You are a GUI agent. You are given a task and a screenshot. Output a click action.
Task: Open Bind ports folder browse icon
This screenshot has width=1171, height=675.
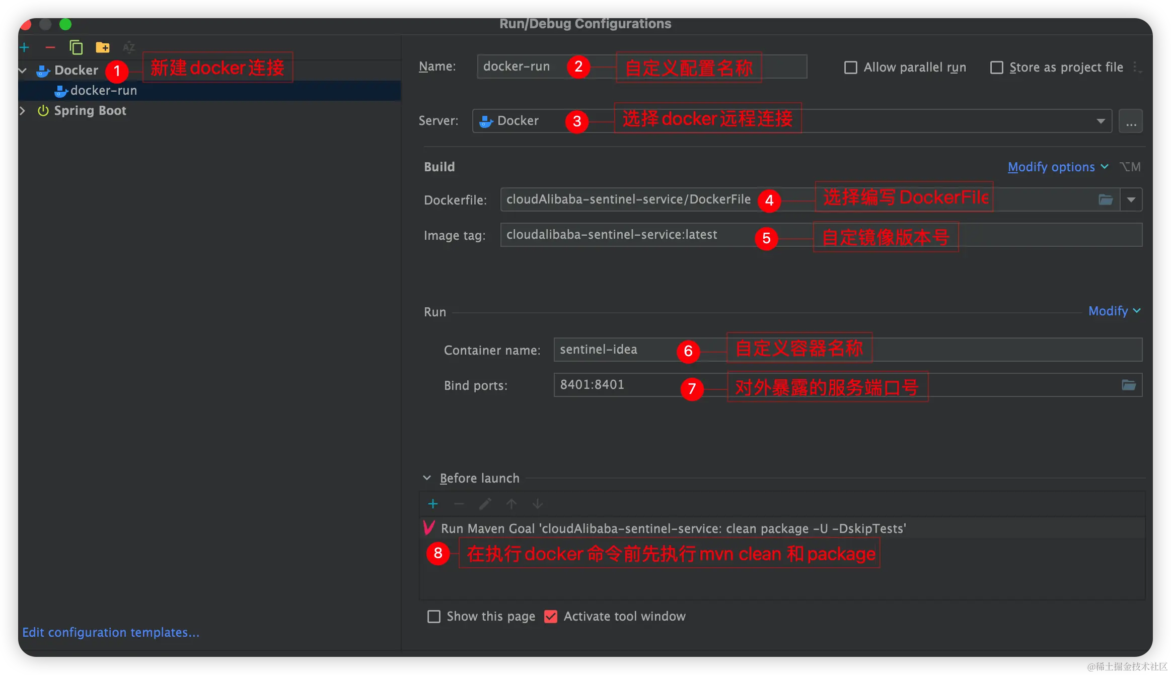coord(1129,385)
